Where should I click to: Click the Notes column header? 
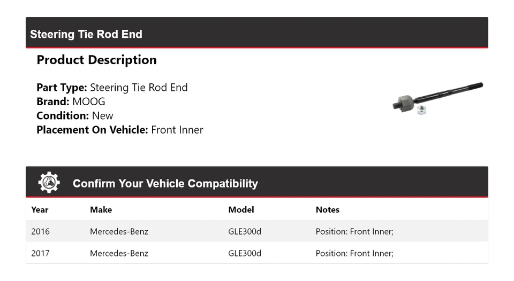[327, 210]
